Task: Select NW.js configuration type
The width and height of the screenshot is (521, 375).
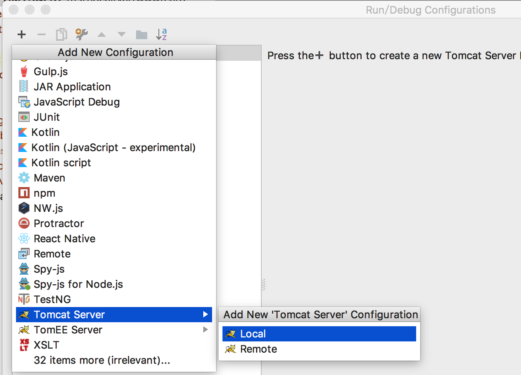Action: 114,208
